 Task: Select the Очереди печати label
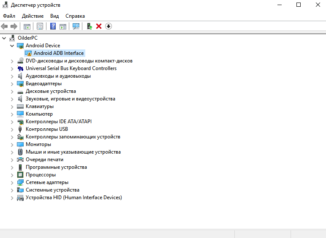(44, 160)
